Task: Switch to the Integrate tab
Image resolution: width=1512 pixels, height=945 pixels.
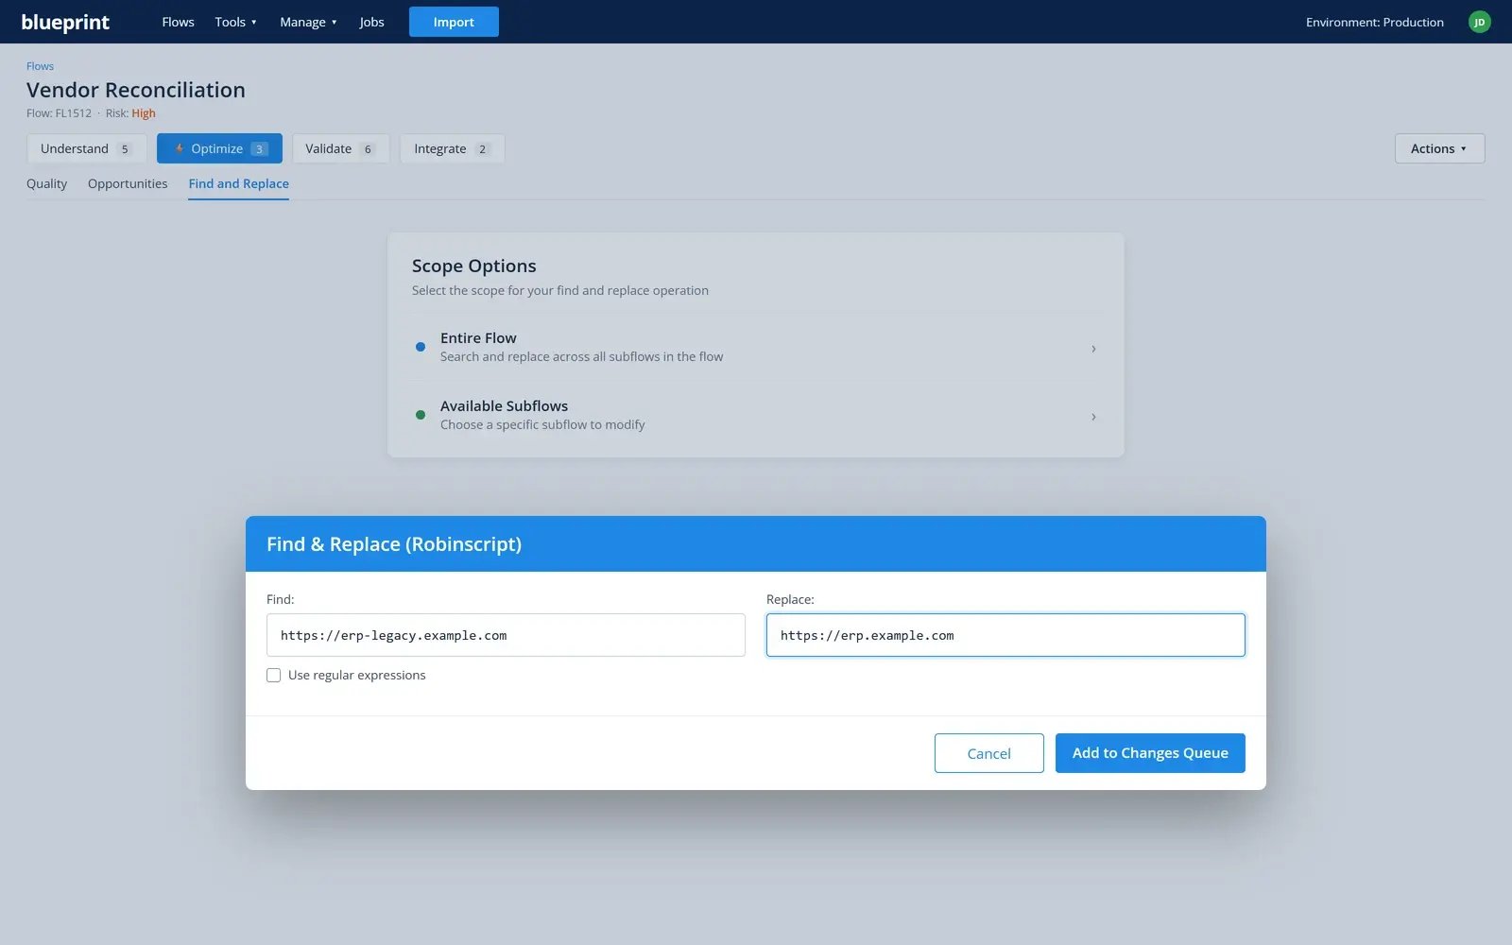Action: [452, 148]
